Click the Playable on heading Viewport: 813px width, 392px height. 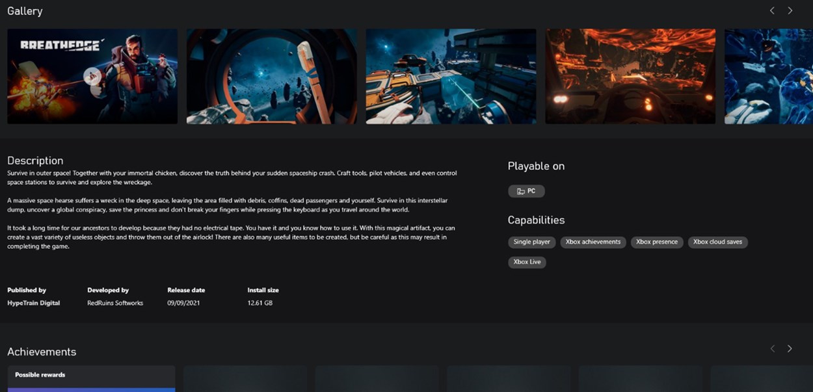[536, 166]
